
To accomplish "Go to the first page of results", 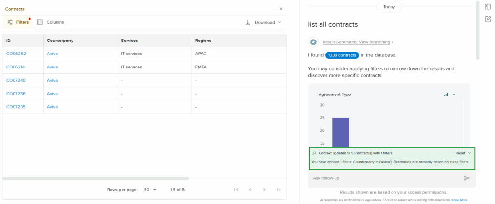I will [x=236, y=190].
